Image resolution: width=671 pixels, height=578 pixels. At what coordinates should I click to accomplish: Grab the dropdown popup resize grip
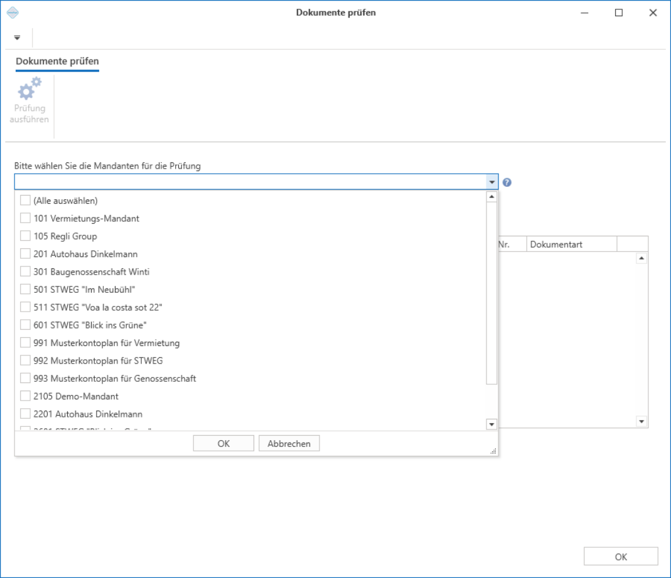pos(493,451)
